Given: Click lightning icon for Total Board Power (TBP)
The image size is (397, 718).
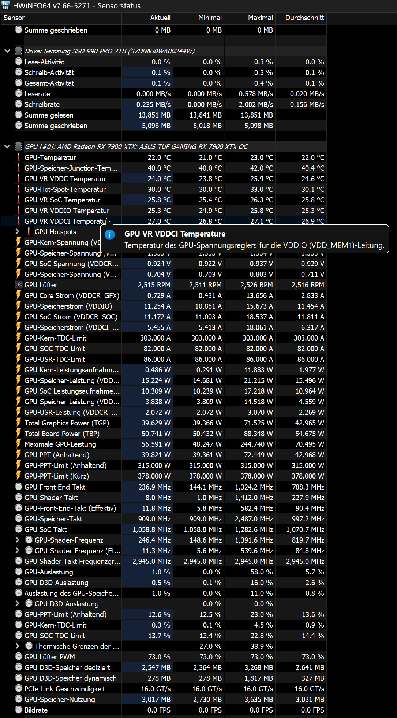Looking at the screenshot, I should pyautogui.click(x=19, y=433).
